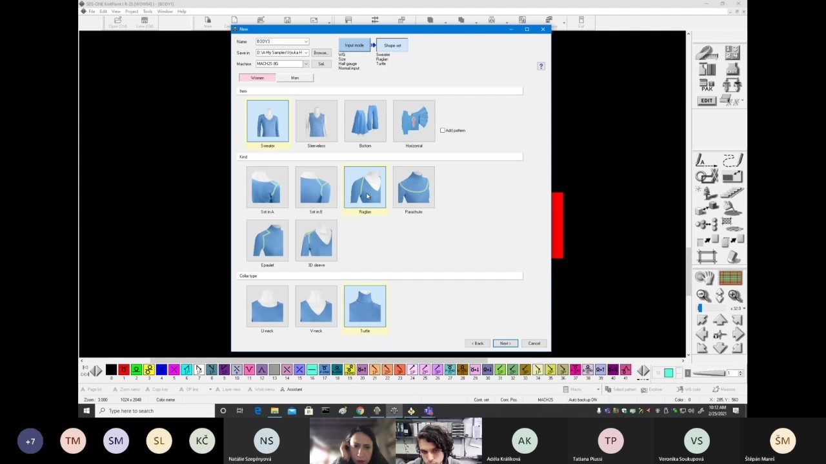
Task: Open the Tools menu
Action: click(x=148, y=12)
